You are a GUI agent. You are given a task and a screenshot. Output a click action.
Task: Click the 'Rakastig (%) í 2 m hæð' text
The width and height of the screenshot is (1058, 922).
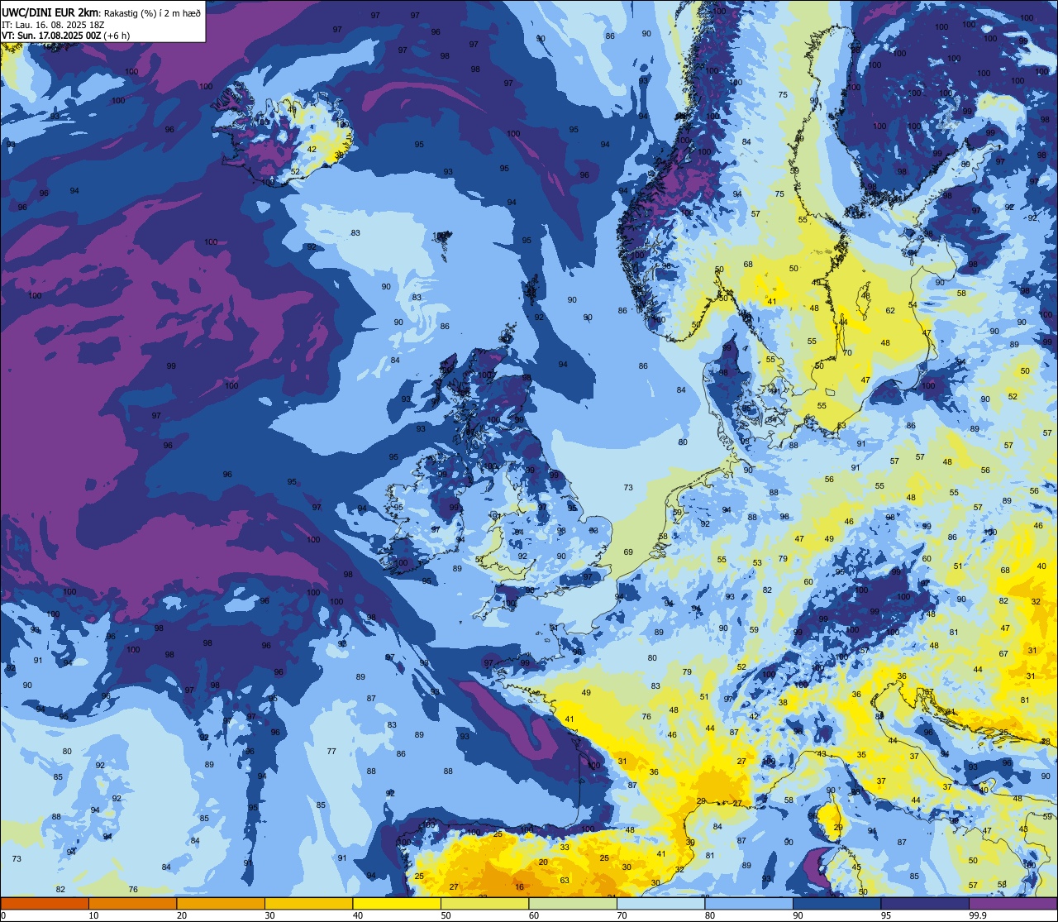[x=153, y=13]
